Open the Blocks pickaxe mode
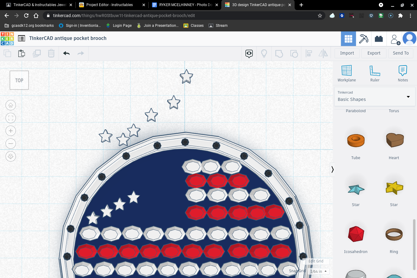 [364, 39]
